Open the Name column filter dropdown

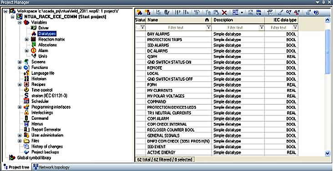208,27
